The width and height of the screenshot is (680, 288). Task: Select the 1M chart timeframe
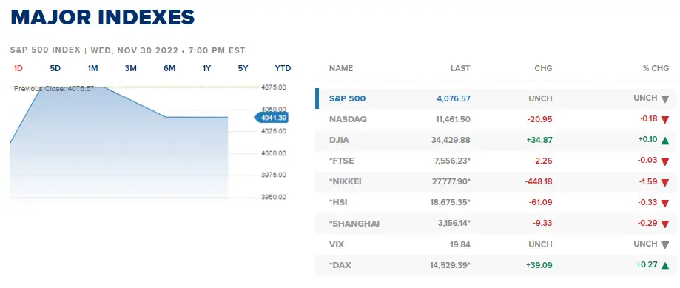[92, 68]
